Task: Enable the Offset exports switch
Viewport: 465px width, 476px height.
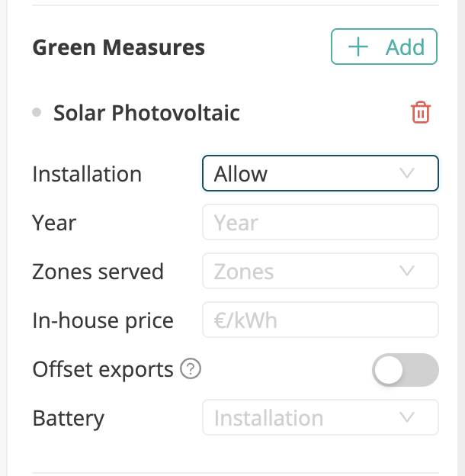Action: click(x=405, y=370)
